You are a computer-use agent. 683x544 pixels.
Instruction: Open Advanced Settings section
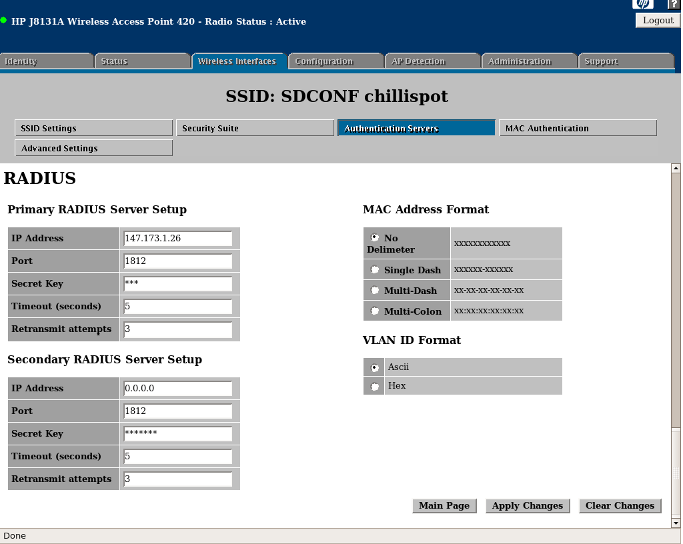93,148
